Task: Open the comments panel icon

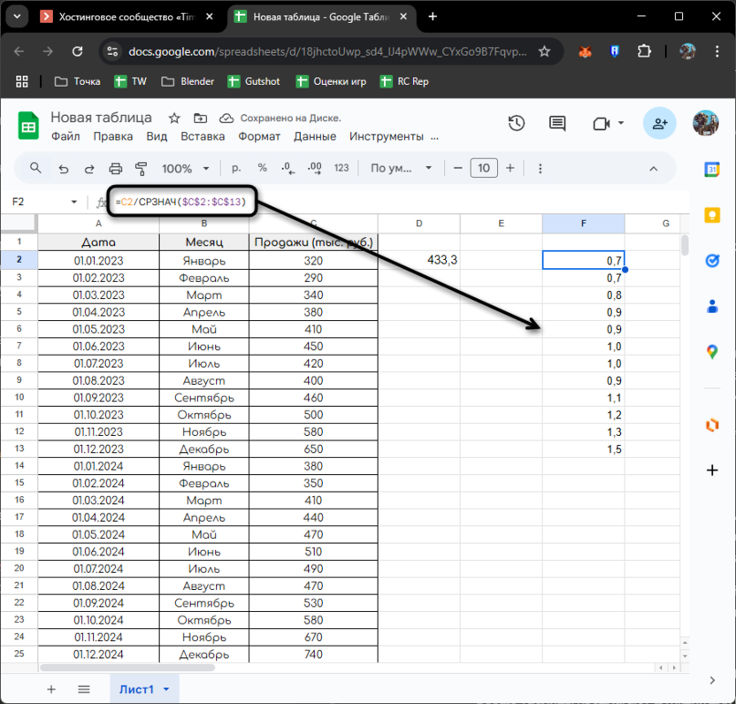Action: click(557, 124)
